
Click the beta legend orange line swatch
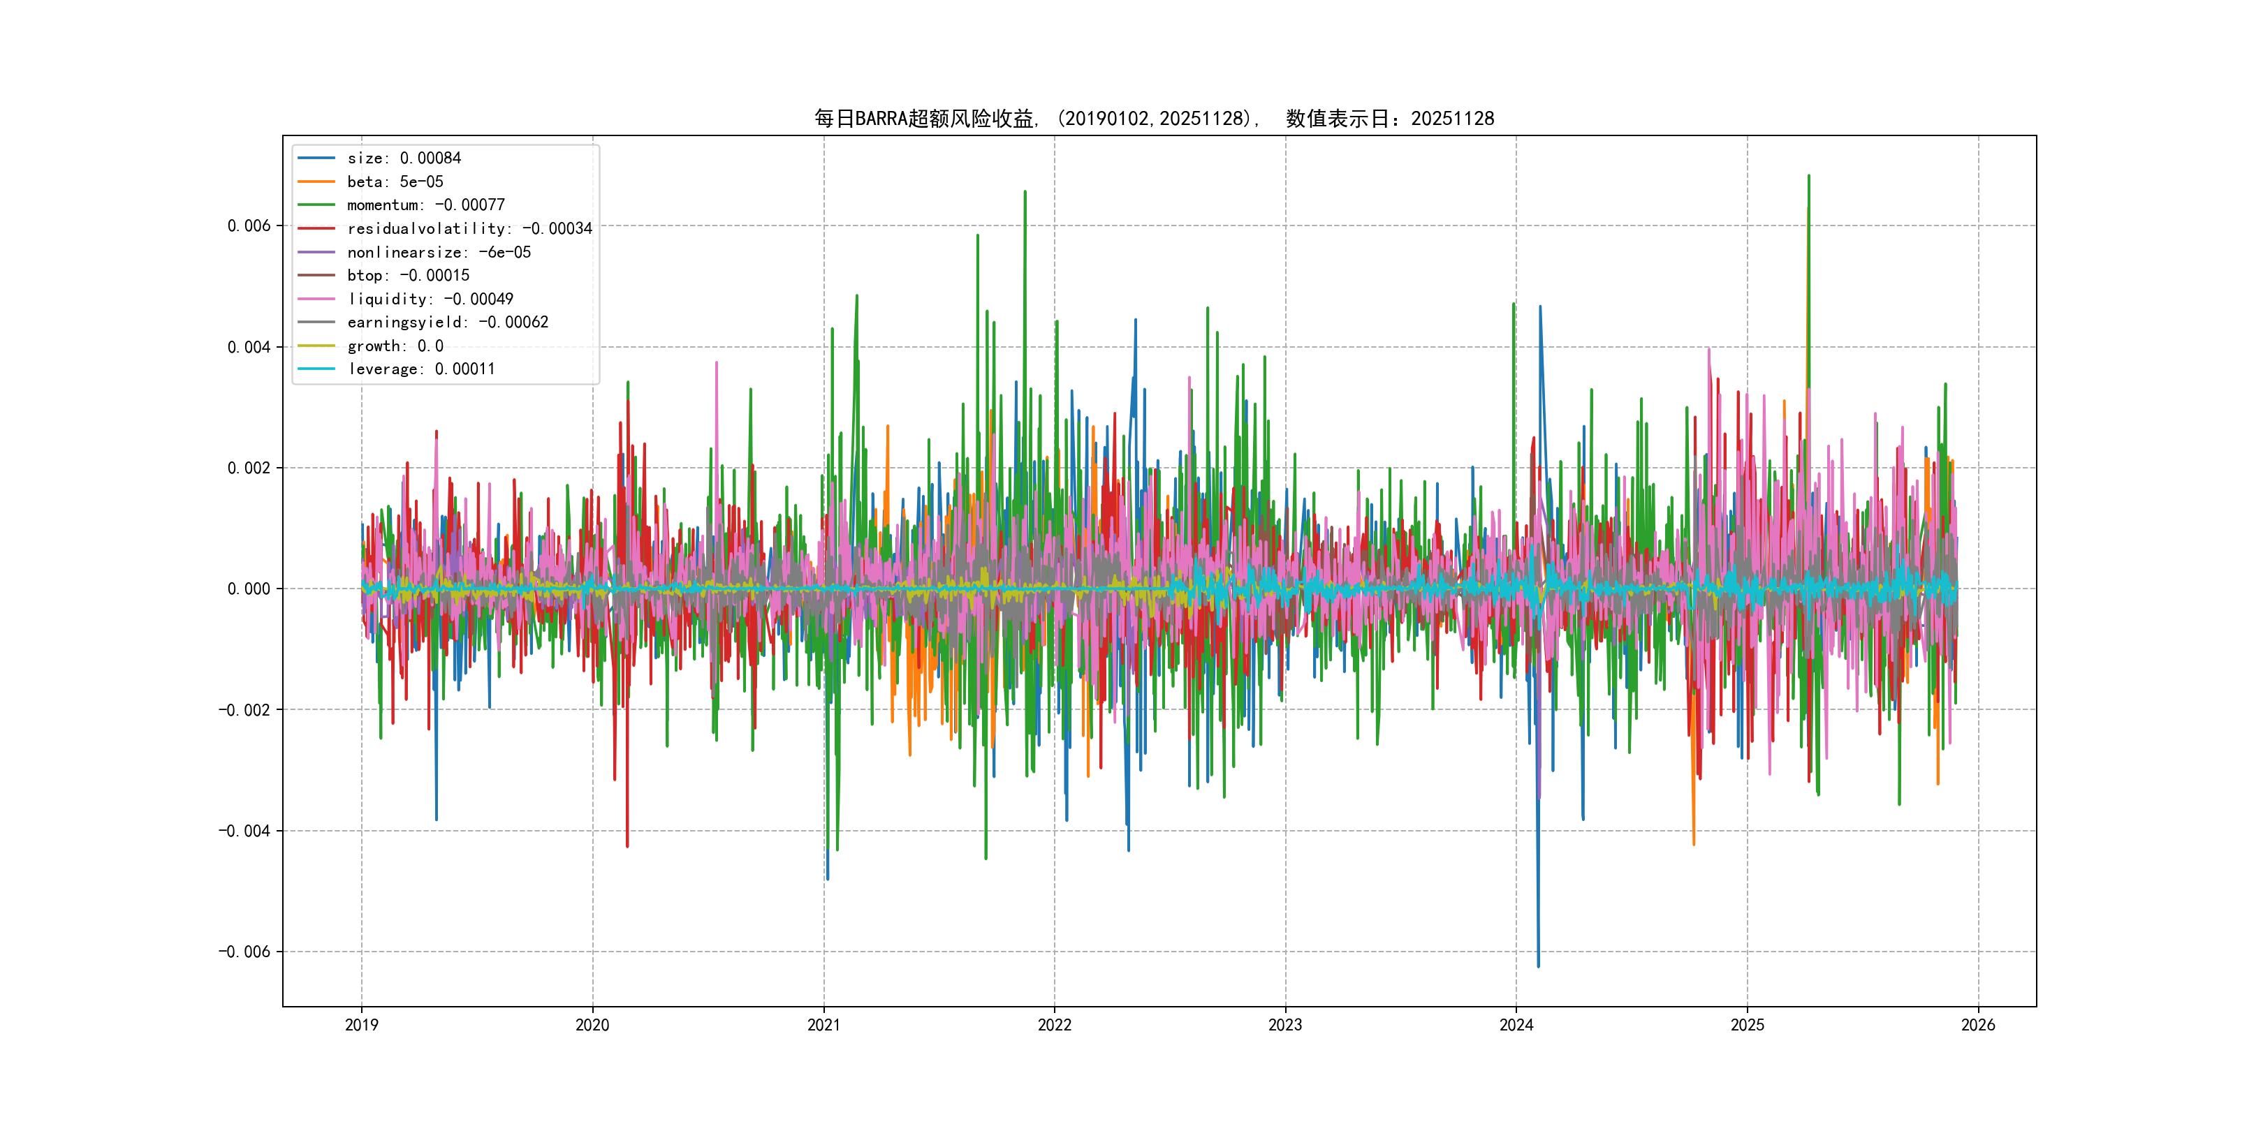[x=316, y=182]
